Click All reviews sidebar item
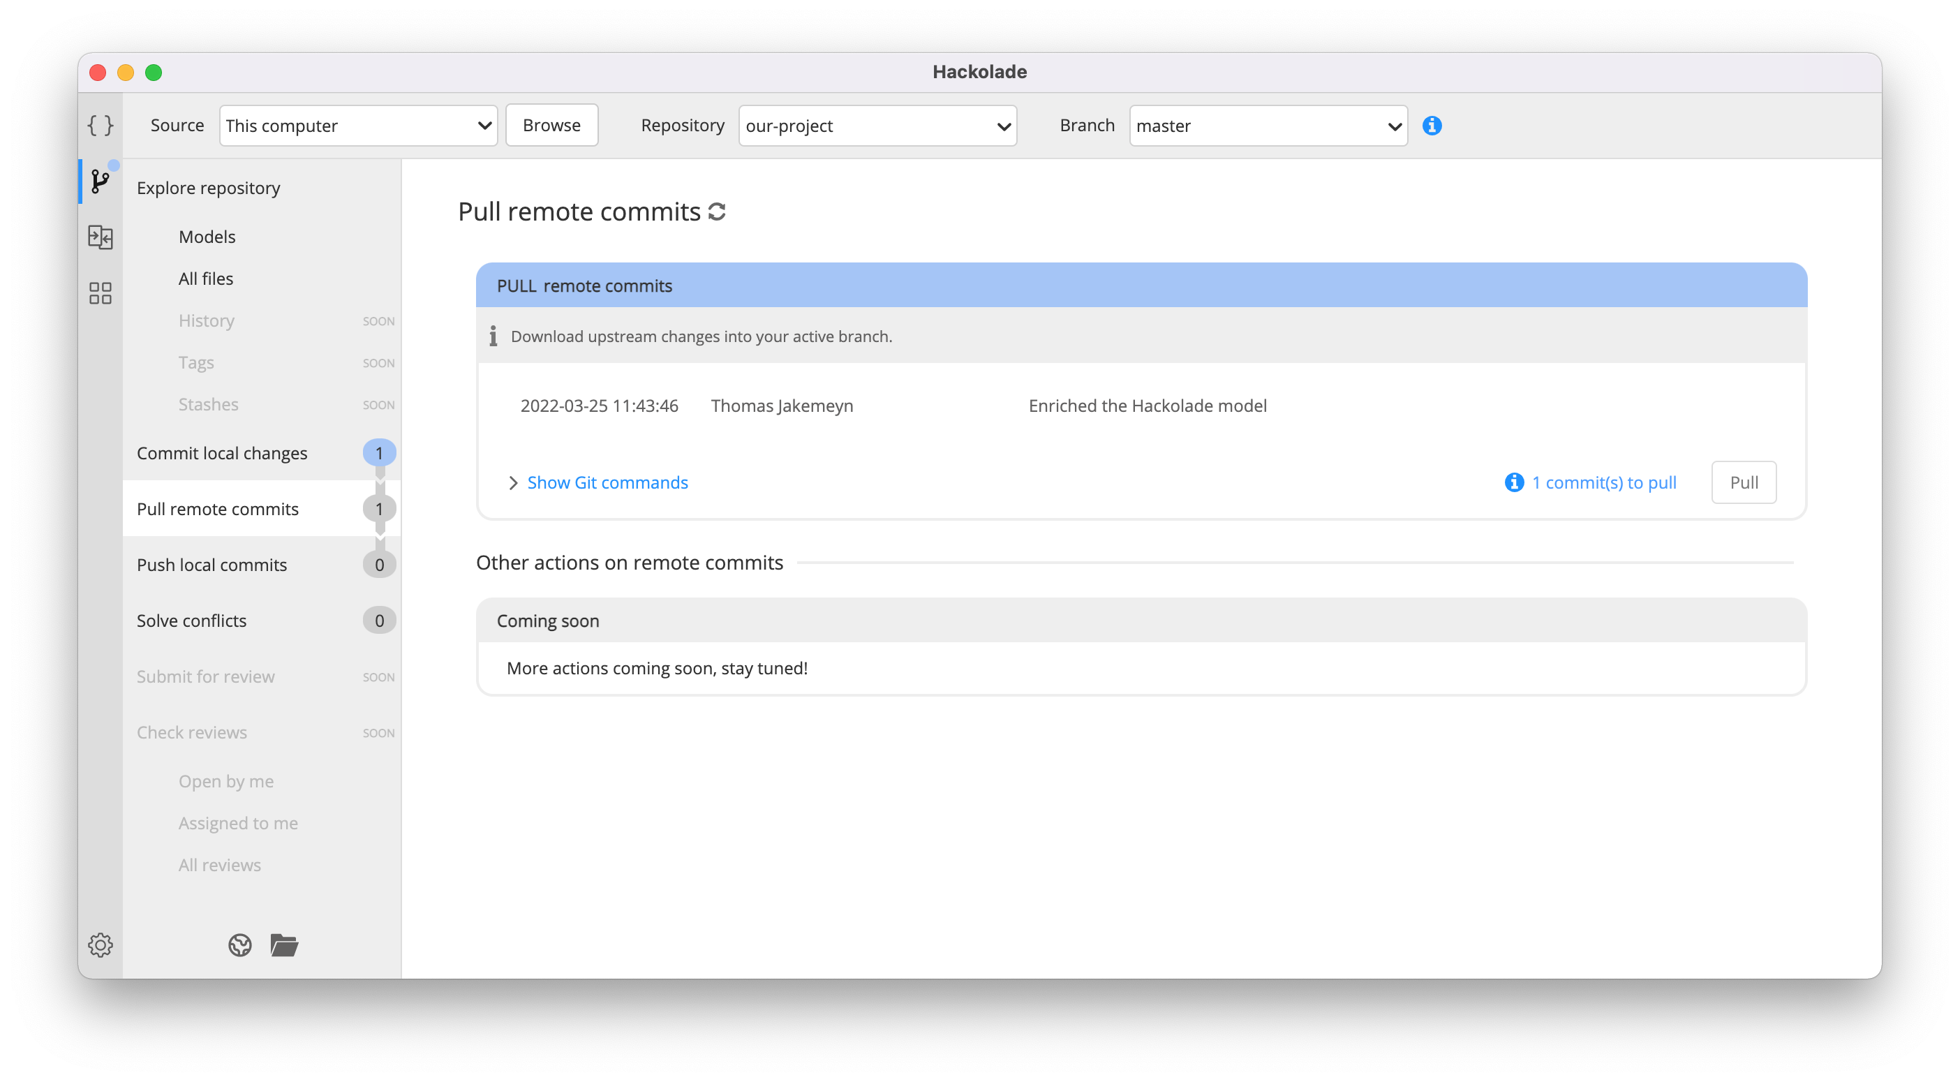1960x1082 pixels. point(220,865)
